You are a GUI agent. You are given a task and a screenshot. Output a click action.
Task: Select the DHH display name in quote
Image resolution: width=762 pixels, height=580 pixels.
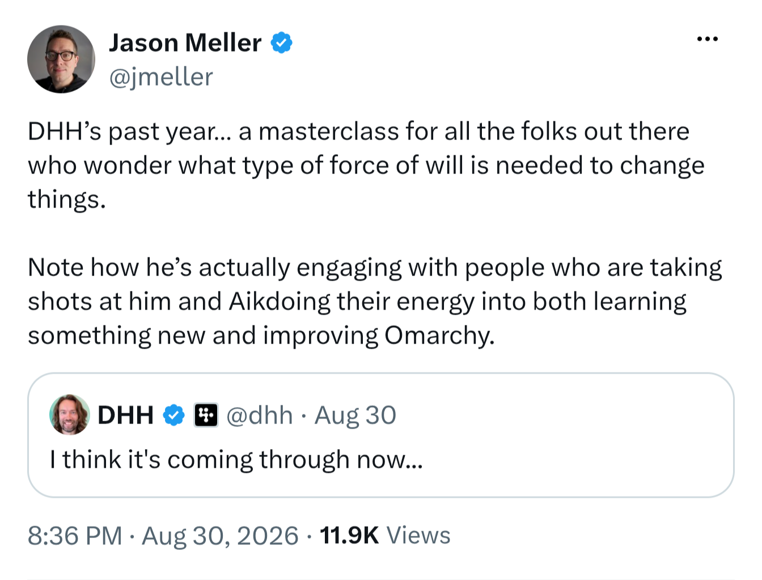(125, 415)
